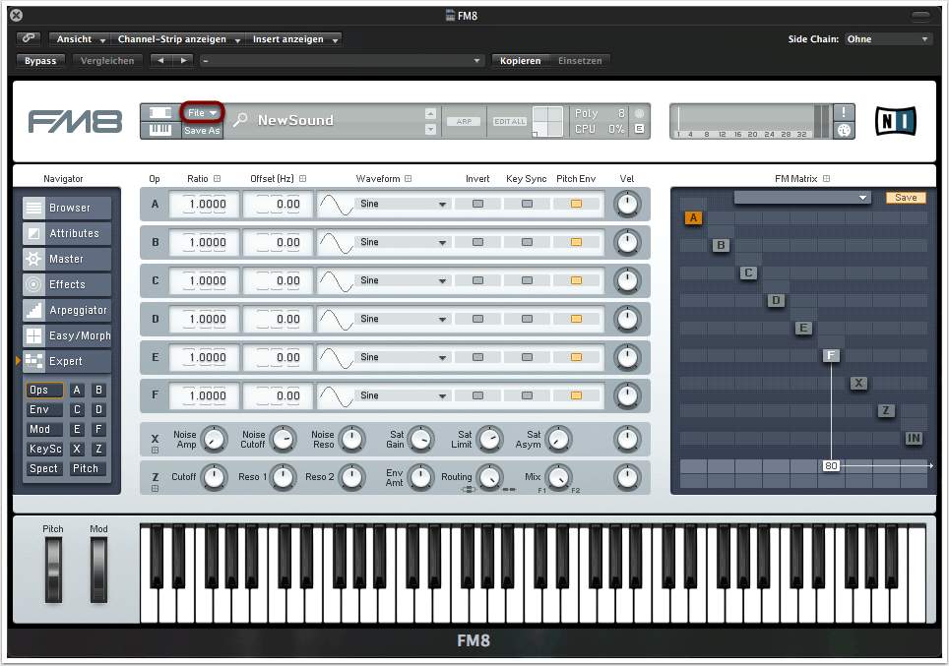This screenshot has height=666, width=949.
Task: Click the Vel knob of operator D
Action: (627, 319)
